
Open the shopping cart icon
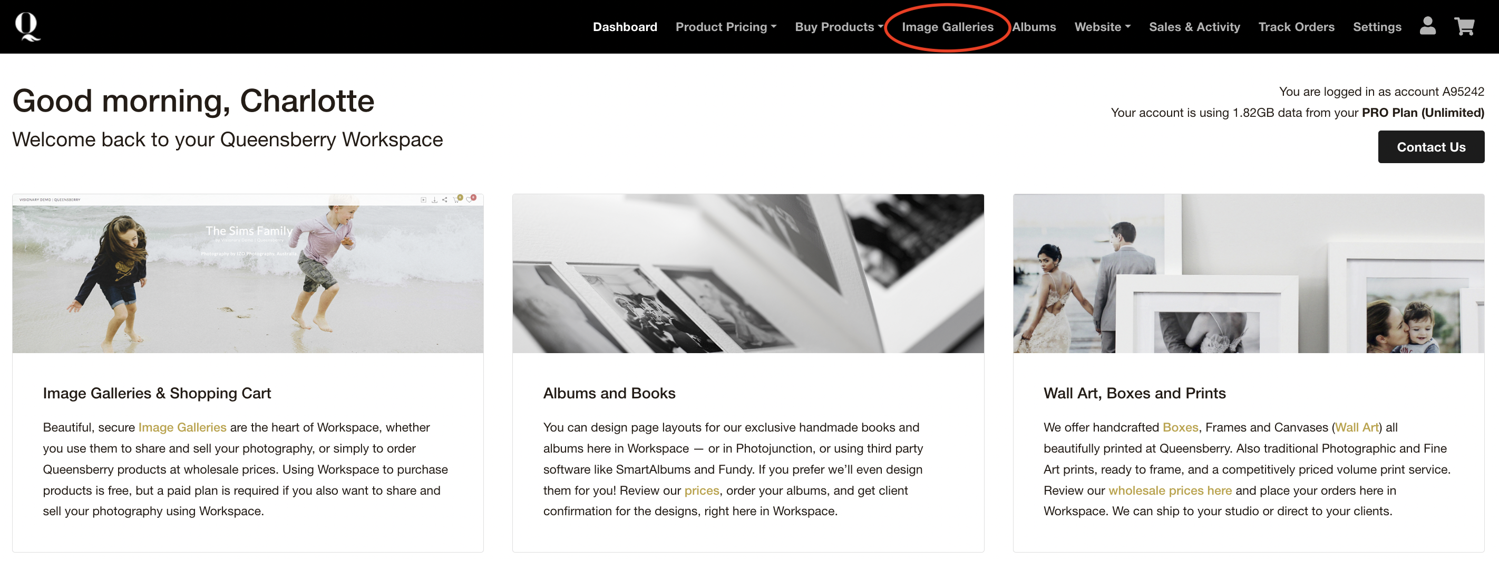[1464, 26]
